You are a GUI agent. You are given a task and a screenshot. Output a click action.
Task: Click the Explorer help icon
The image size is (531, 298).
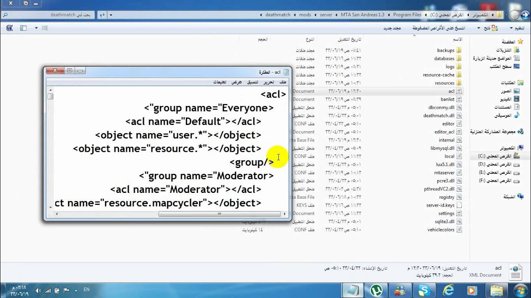9,28
